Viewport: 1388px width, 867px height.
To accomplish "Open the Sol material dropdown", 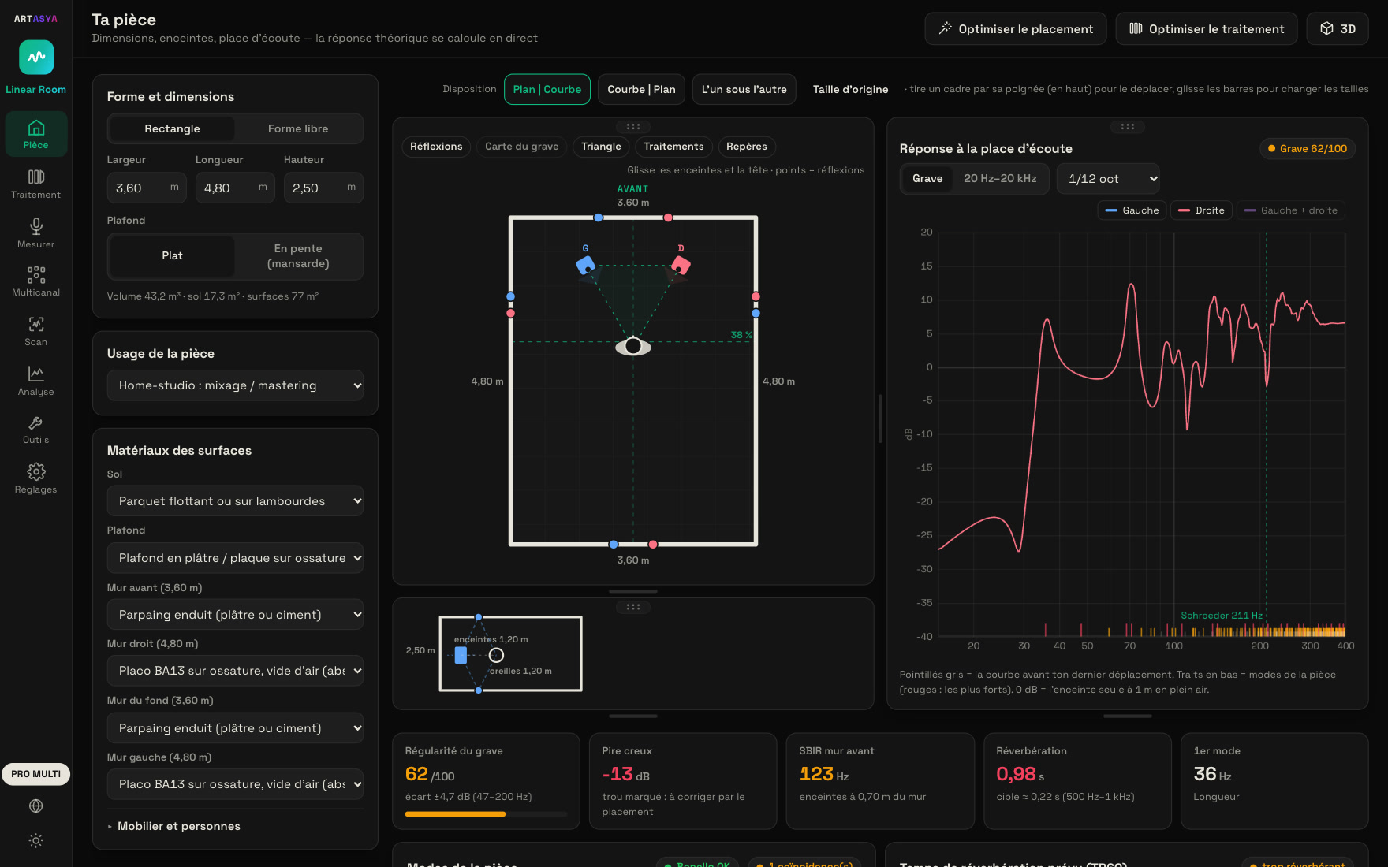I will pyautogui.click(x=235, y=501).
